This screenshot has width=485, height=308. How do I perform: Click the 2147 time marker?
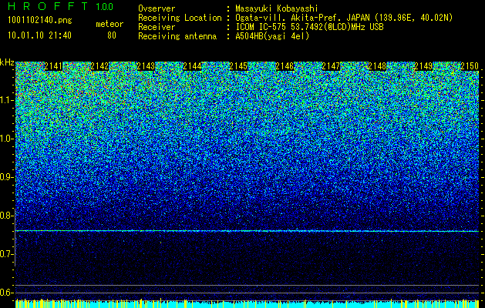[x=331, y=66]
